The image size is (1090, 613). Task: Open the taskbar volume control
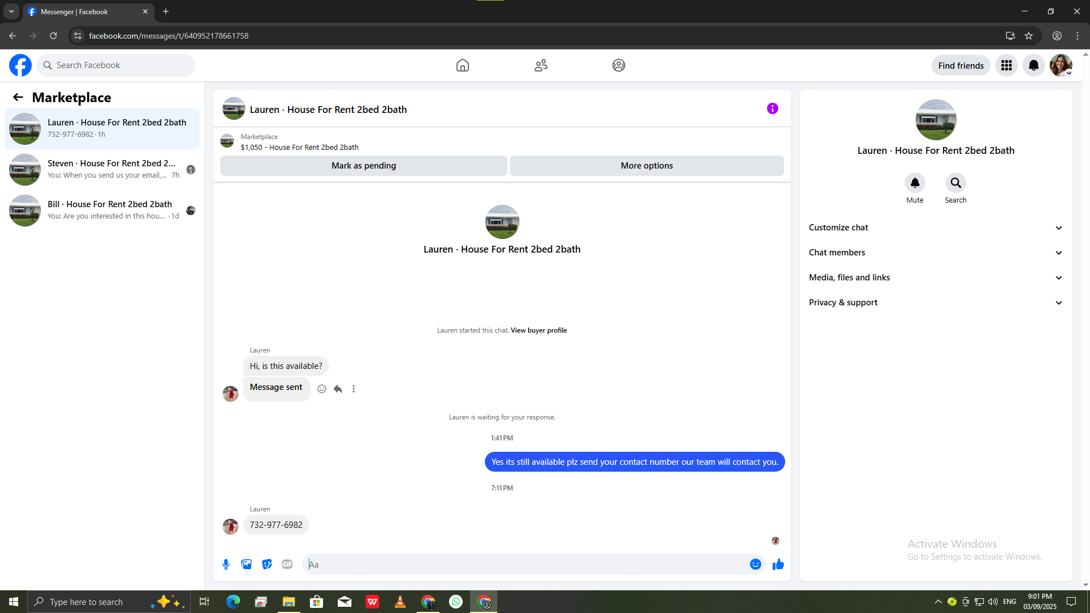tap(993, 602)
